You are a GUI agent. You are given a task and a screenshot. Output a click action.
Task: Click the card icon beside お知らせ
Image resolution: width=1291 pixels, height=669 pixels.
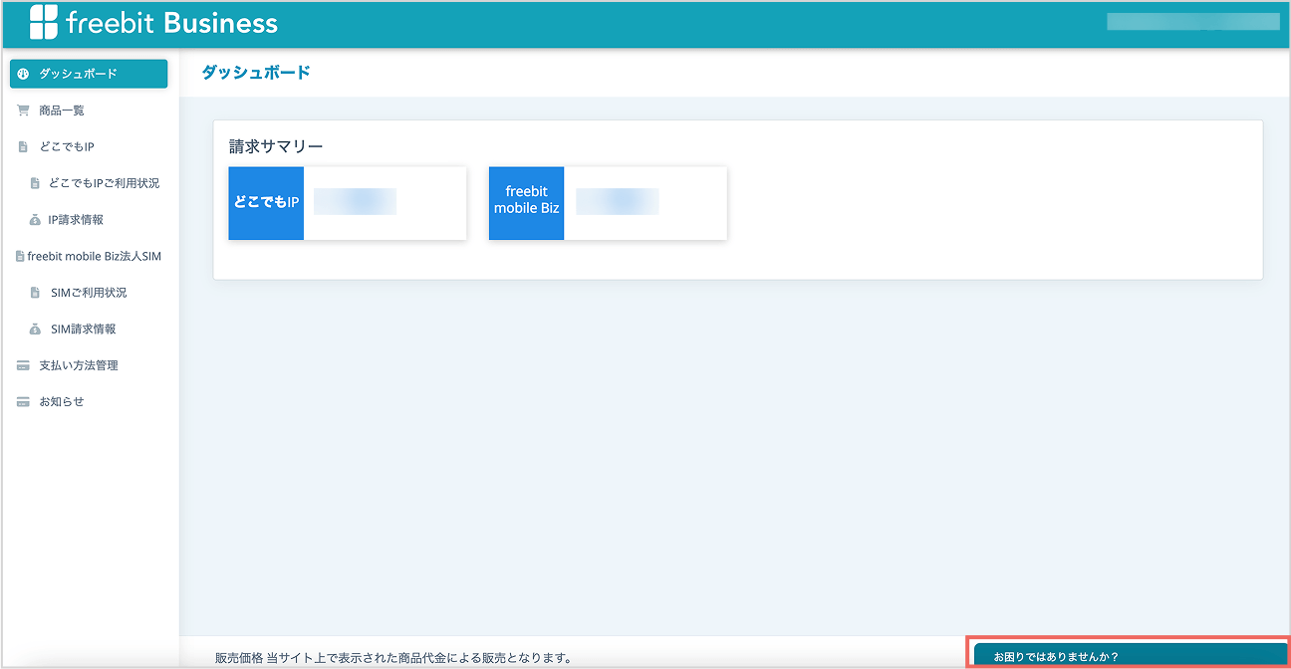tap(23, 402)
